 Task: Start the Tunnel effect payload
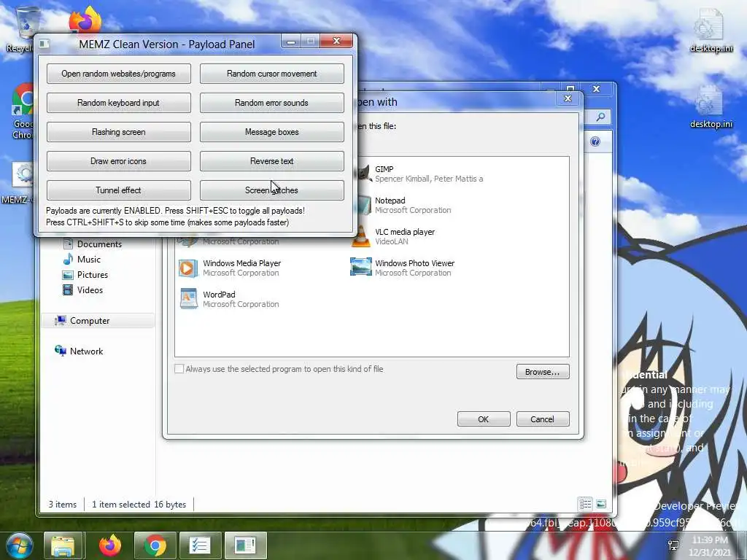119,190
